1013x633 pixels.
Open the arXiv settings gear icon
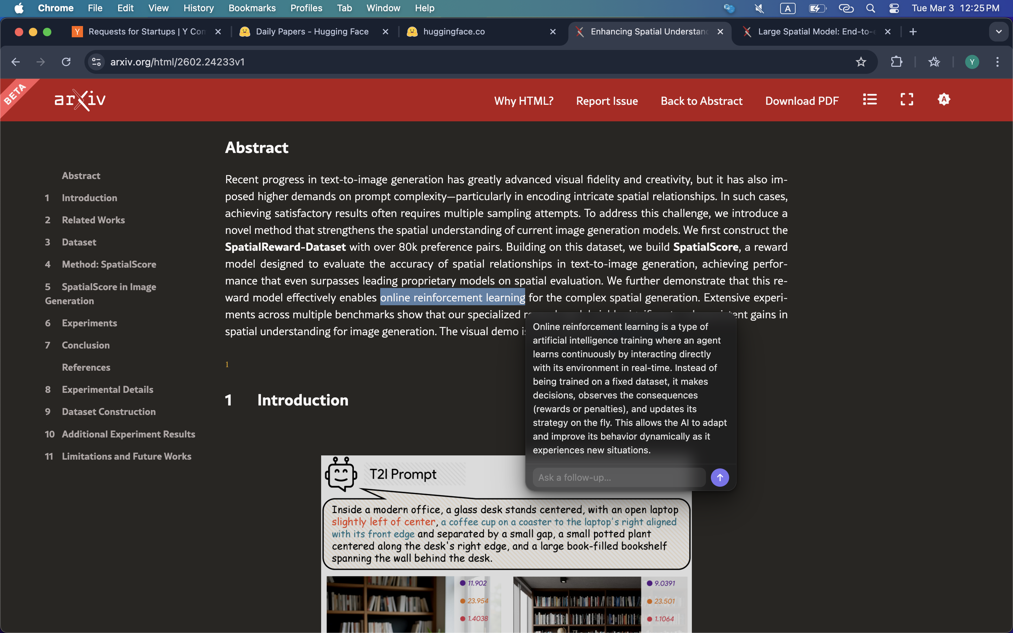[x=944, y=99]
